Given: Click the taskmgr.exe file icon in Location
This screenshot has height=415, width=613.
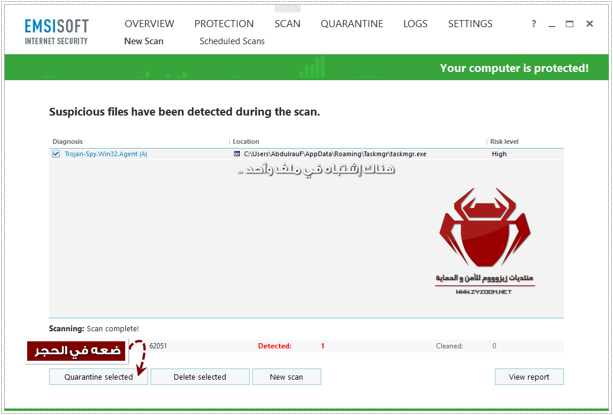Looking at the screenshot, I should pyautogui.click(x=237, y=154).
